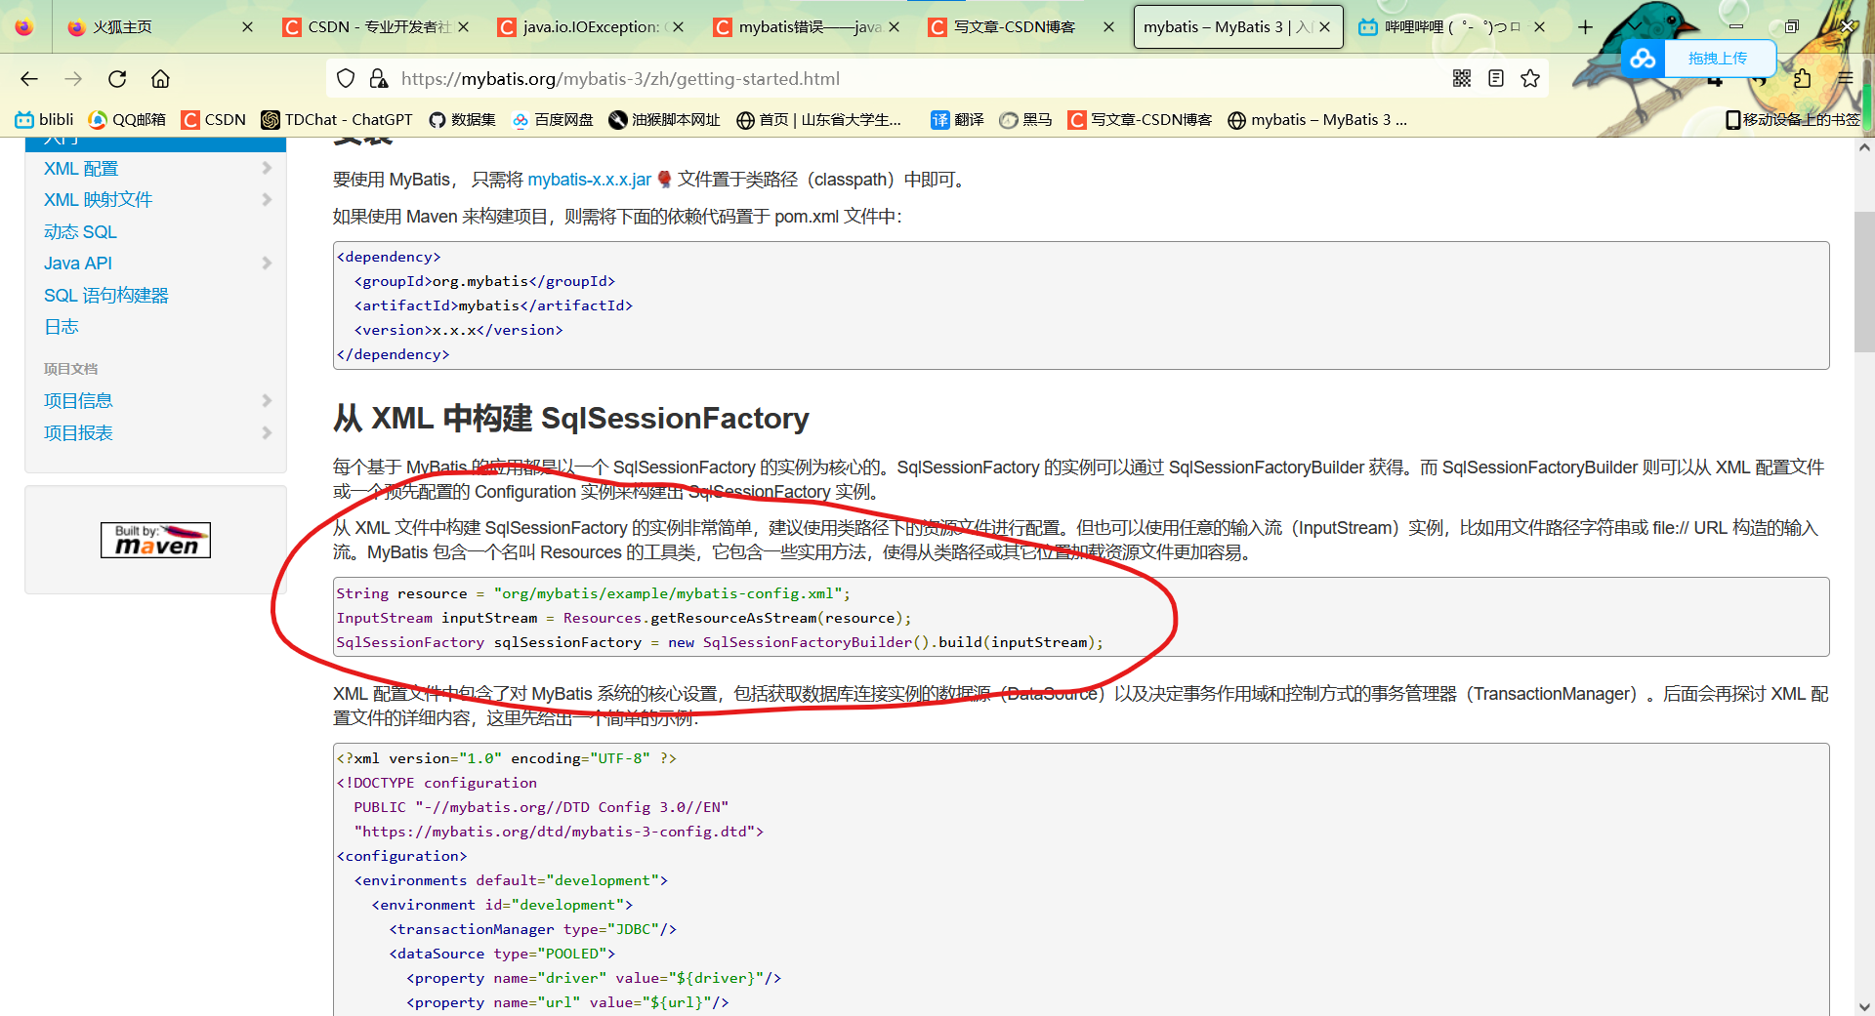
Task: Close the mybatis – MyBatis 3 tab
Action: pyautogui.click(x=1325, y=27)
